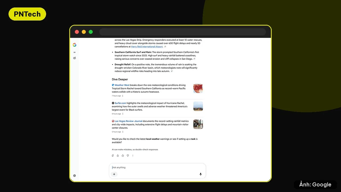The height and width of the screenshot is (192, 341).
Task: Open the Surfer.com link
Action: 120,103
